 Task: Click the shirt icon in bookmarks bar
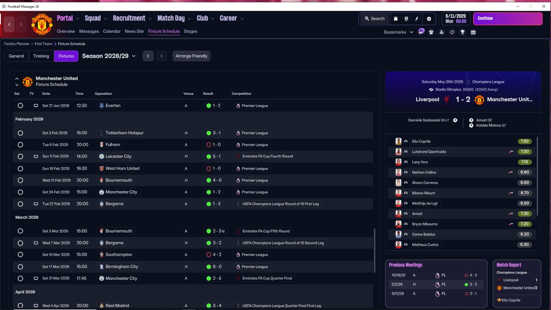pos(431,32)
